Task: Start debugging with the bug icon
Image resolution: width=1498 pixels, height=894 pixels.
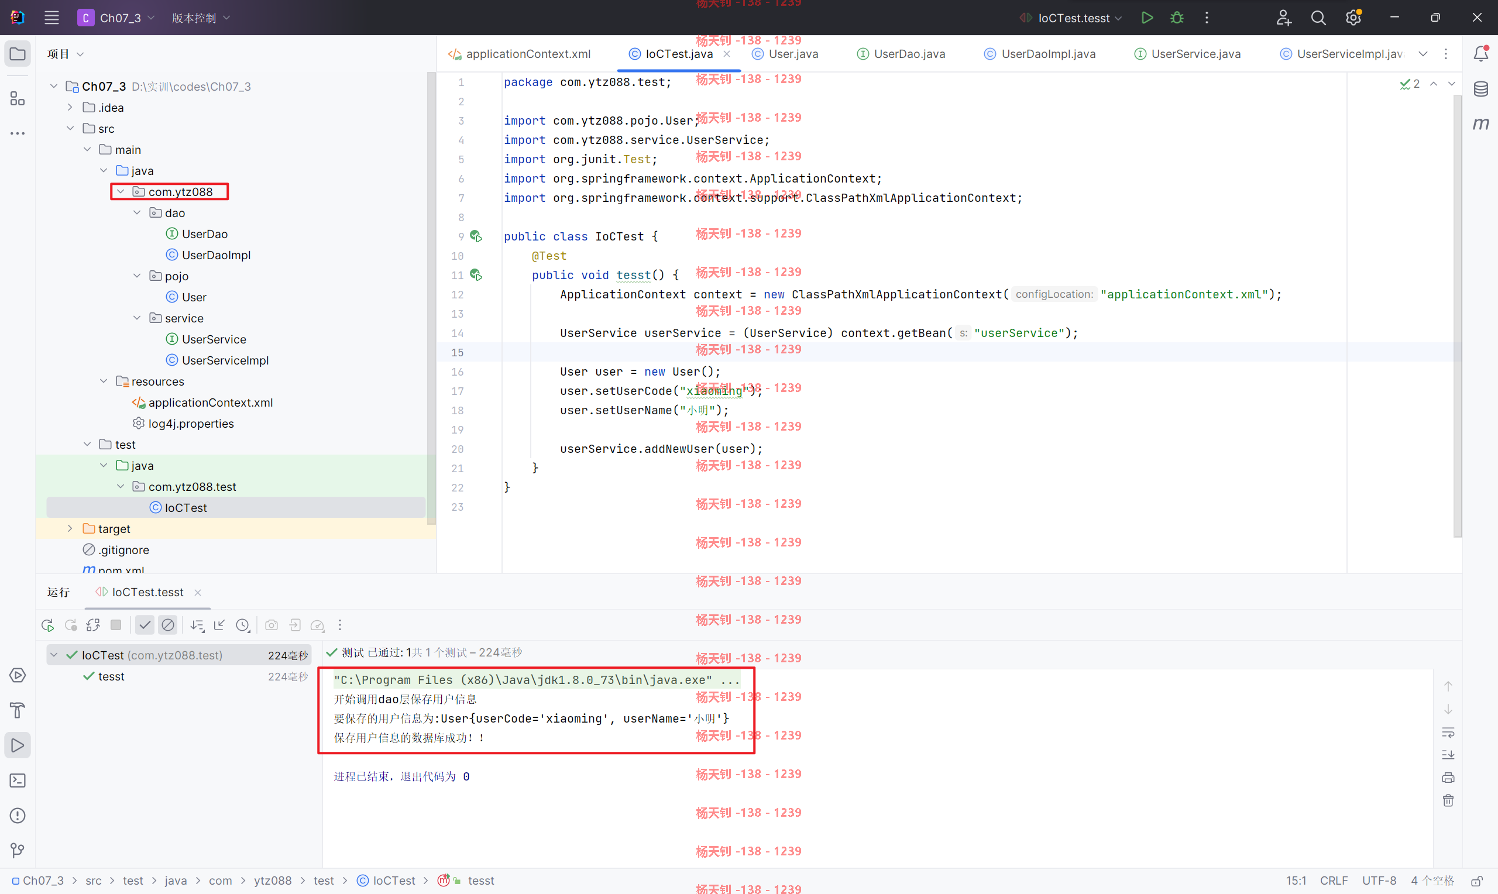Action: (x=1176, y=18)
